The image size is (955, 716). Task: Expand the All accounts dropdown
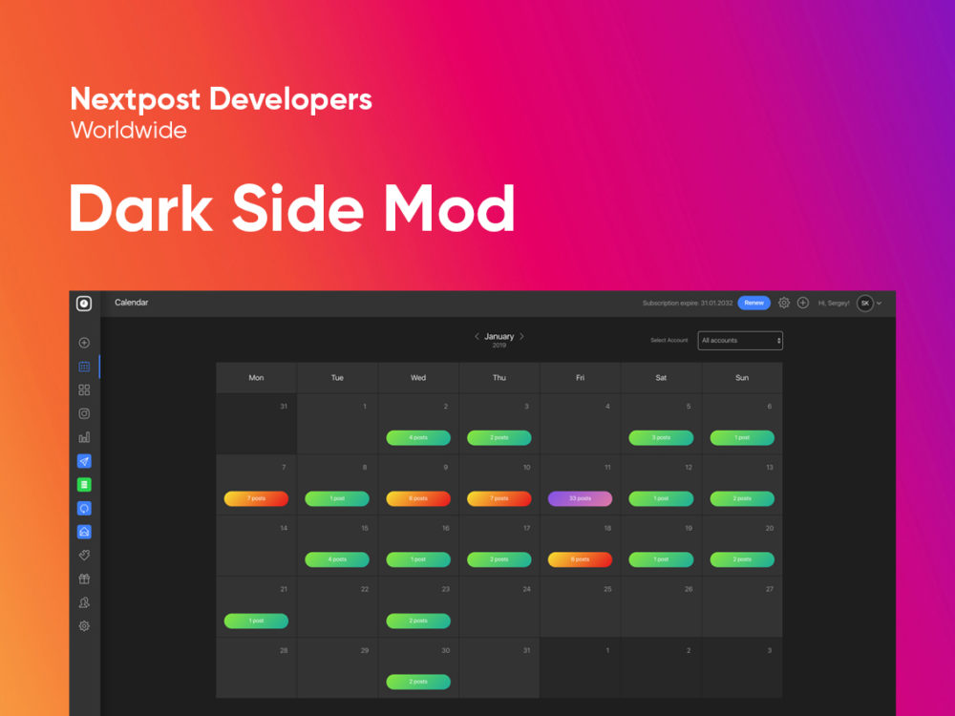coord(740,341)
